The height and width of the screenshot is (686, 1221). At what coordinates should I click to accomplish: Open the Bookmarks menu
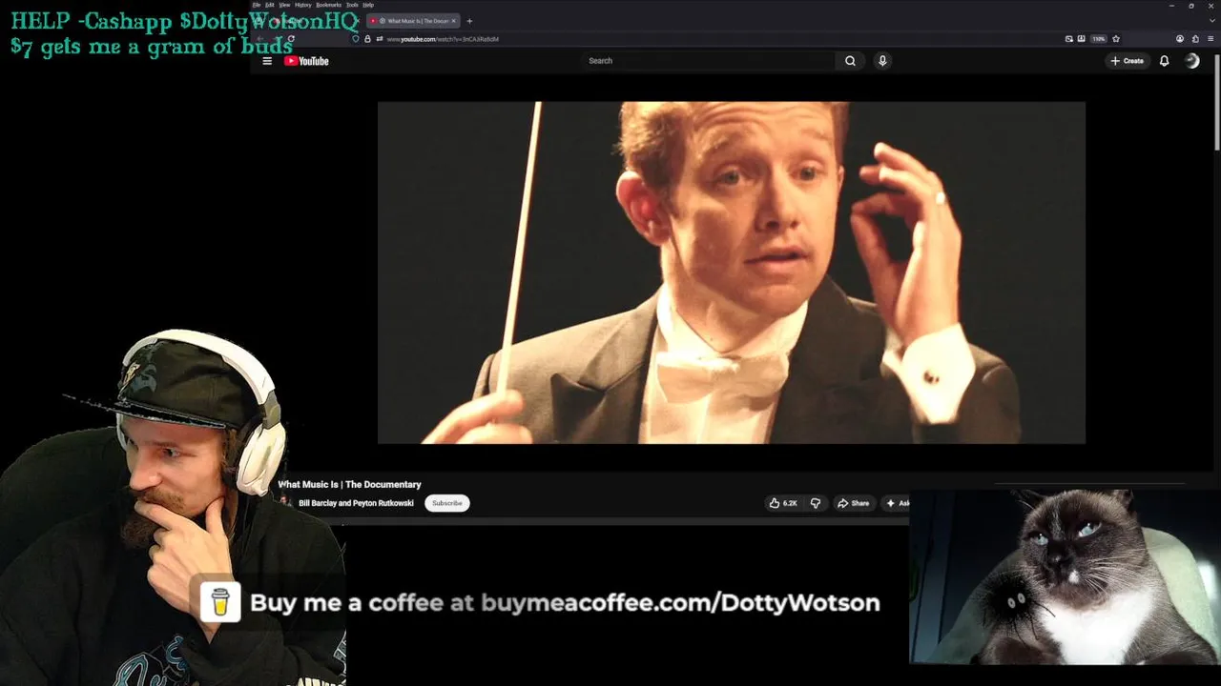tap(328, 5)
